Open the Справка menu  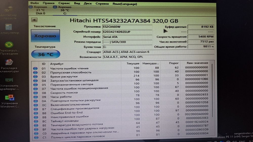(102, 4)
